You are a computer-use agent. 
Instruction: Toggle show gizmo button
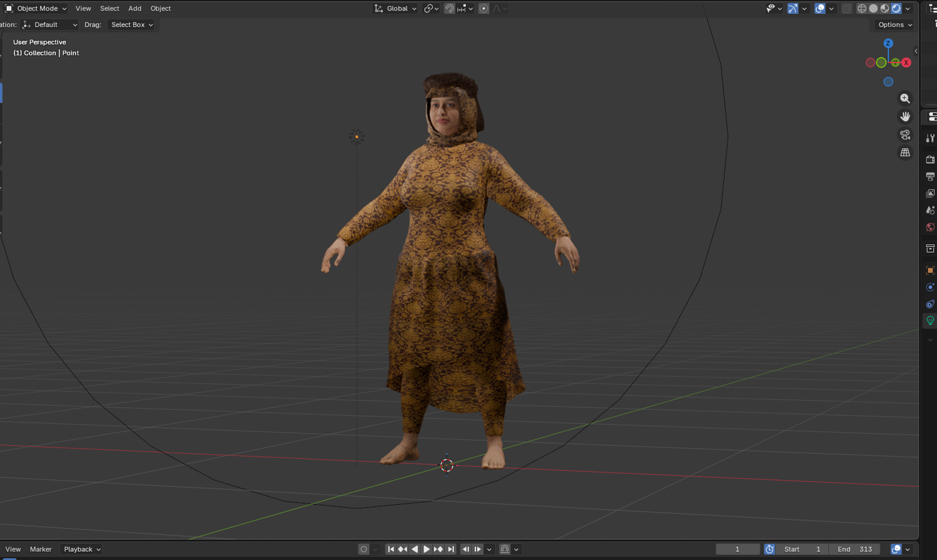click(792, 8)
